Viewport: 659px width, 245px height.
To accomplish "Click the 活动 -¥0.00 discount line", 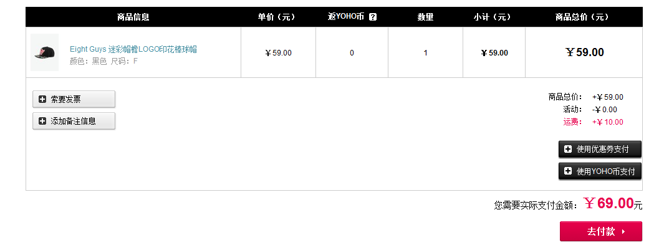I will point(590,110).
